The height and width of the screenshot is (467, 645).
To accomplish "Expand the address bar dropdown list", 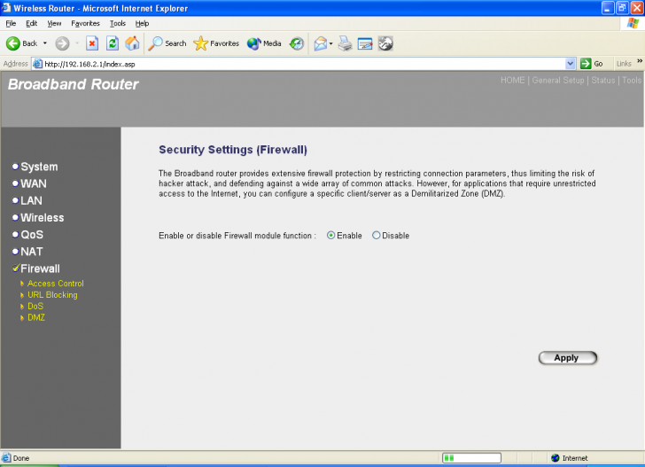I will point(571,64).
